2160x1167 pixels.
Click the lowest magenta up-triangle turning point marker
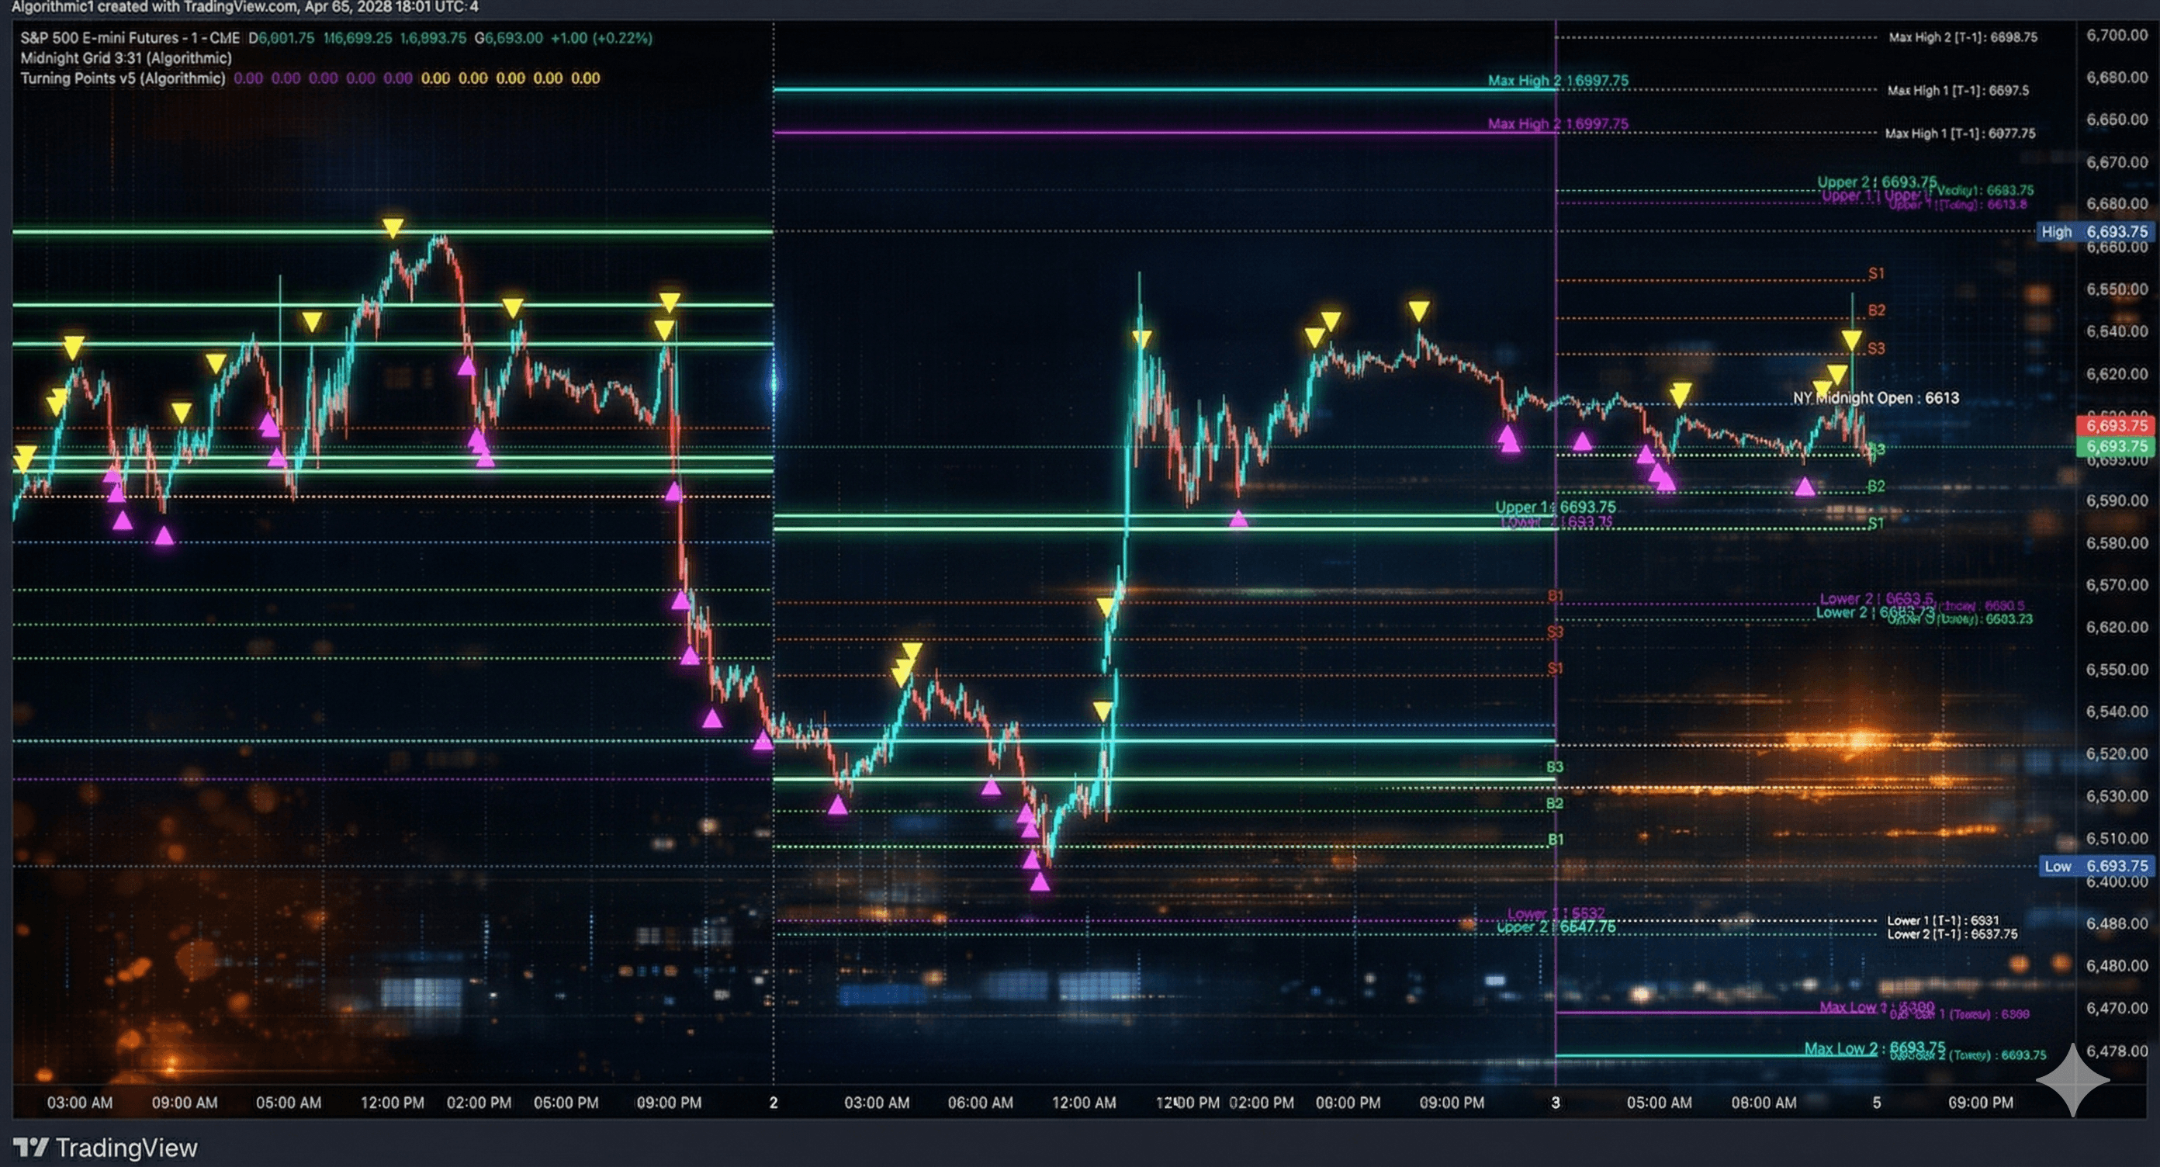pos(1040,882)
